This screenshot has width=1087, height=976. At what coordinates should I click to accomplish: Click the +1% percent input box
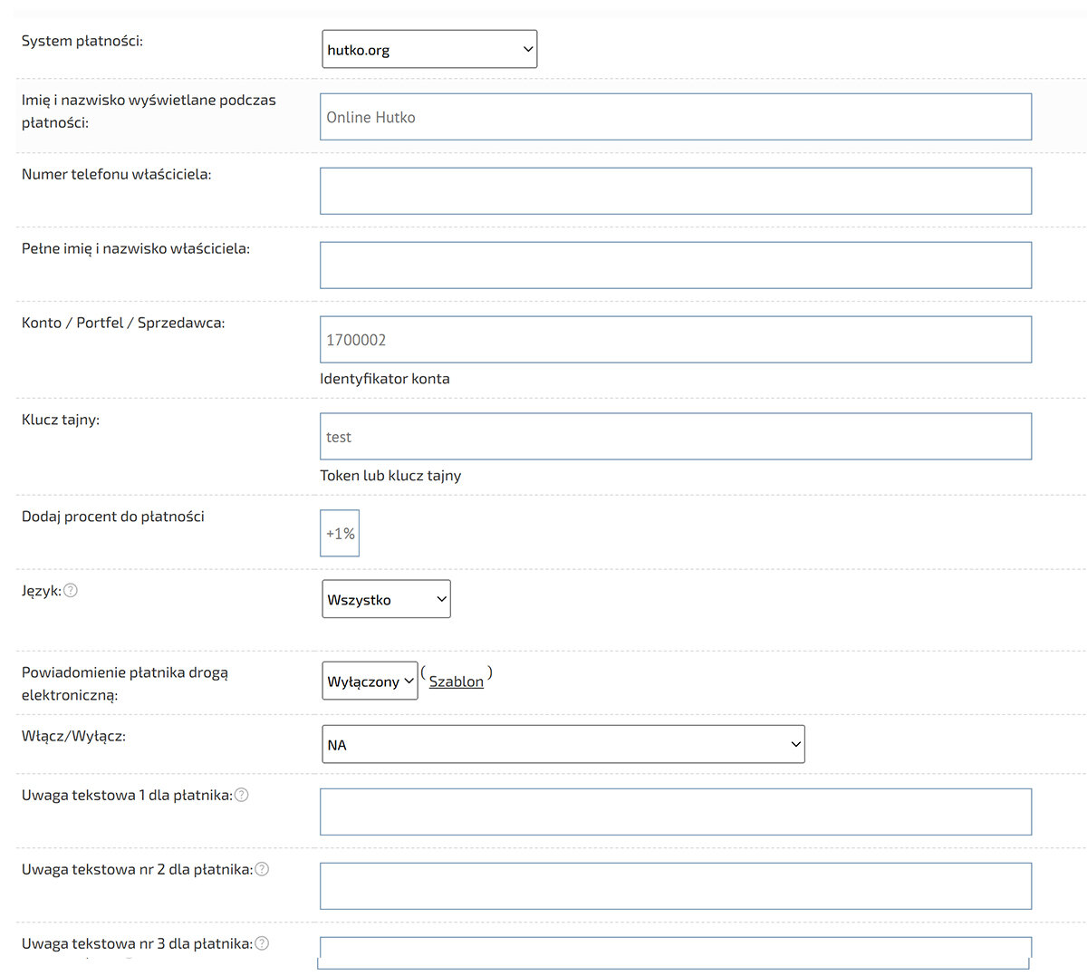pyautogui.click(x=340, y=534)
